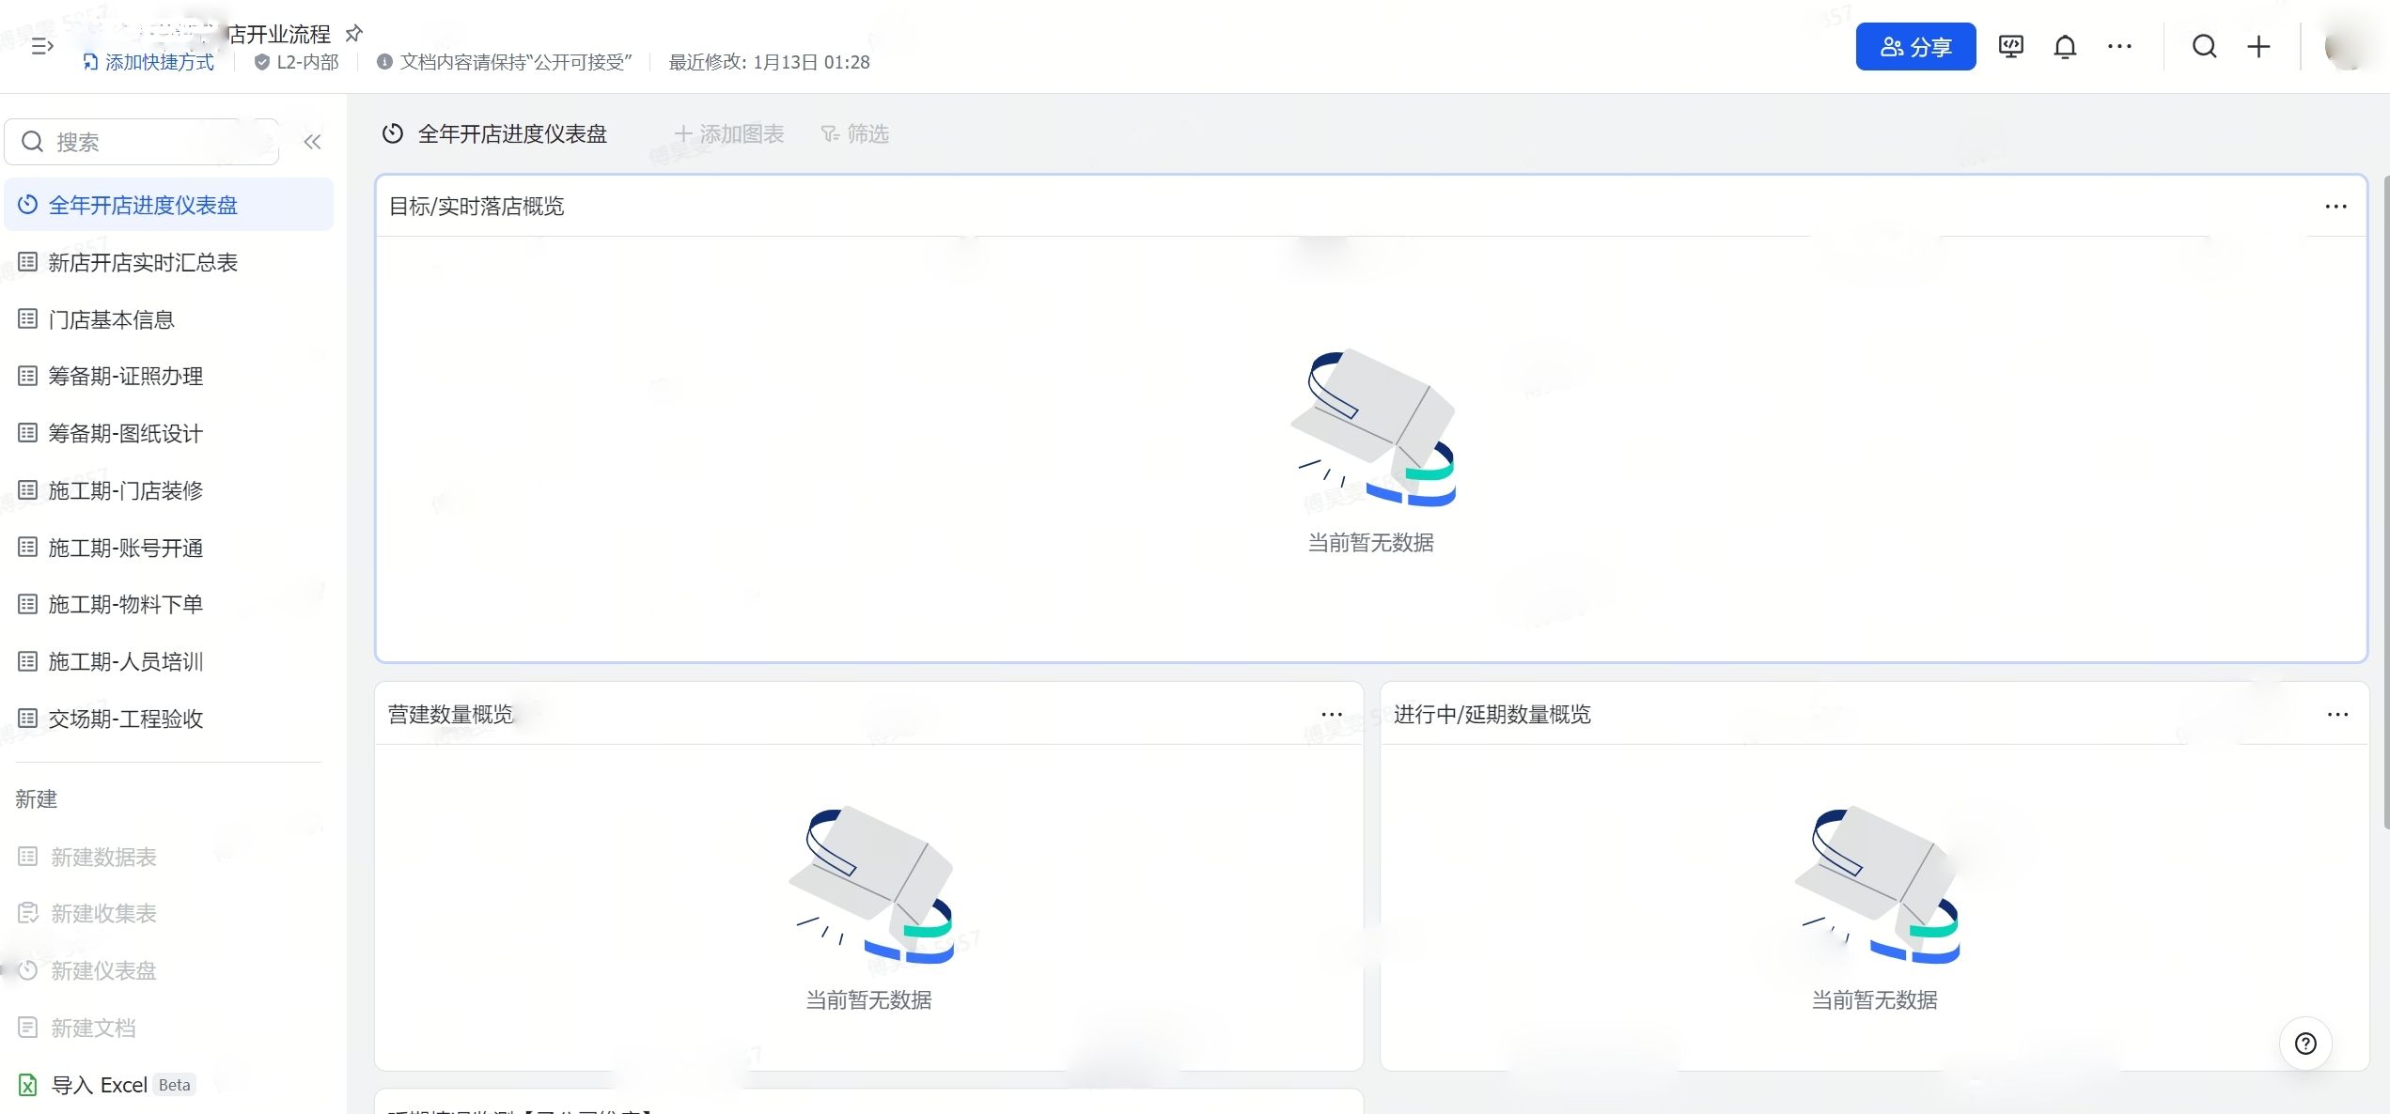
Task: Click the plus icon to create new
Action: [2258, 47]
